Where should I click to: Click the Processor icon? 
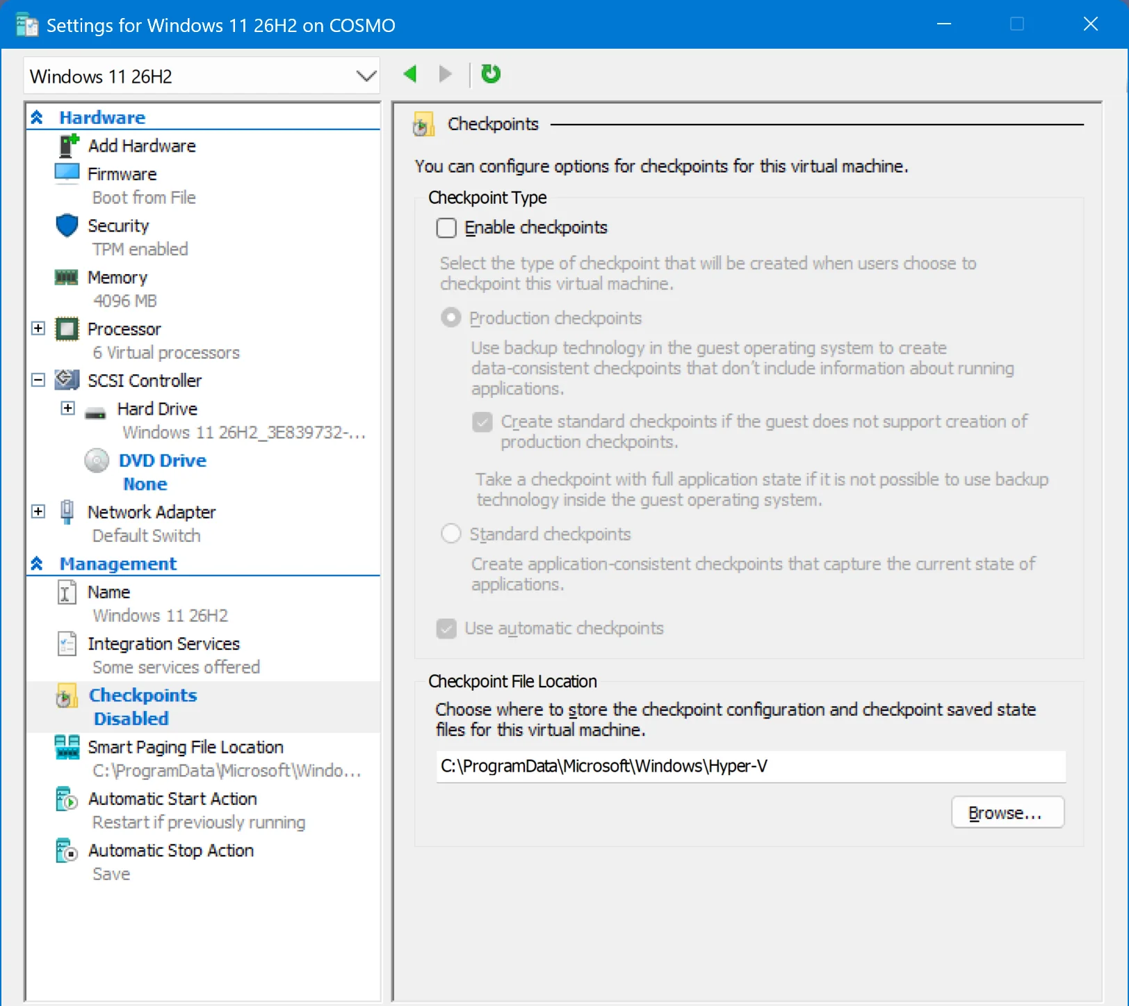(x=67, y=329)
